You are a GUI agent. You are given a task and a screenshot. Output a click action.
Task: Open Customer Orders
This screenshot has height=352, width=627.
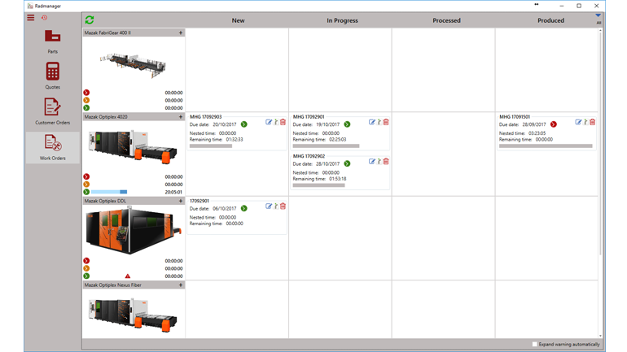(x=52, y=111)
